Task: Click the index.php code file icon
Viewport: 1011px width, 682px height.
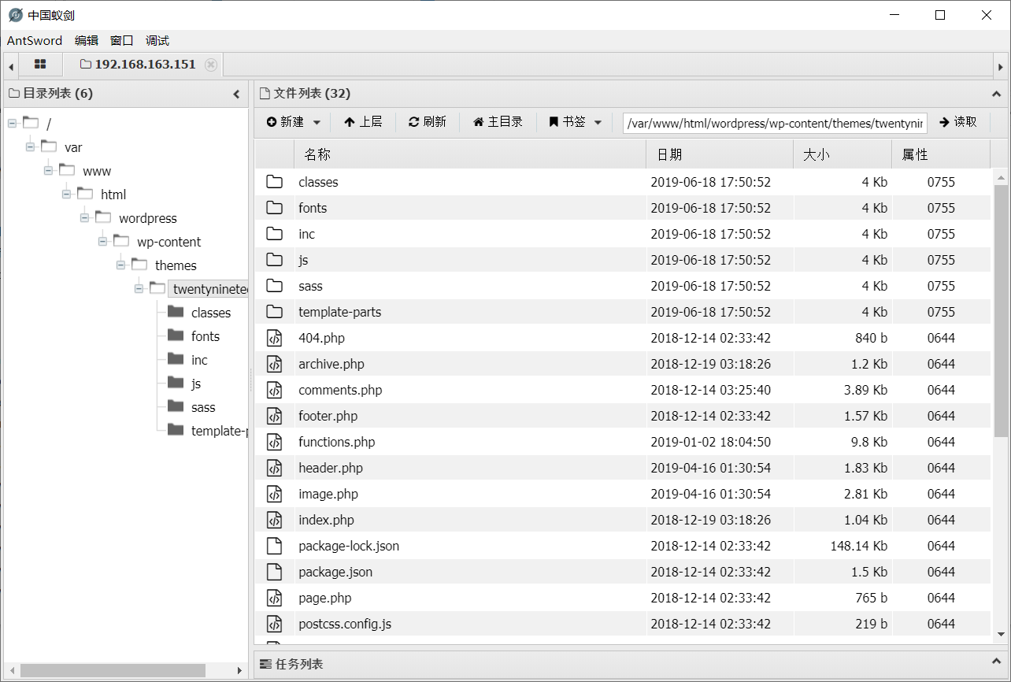Action: (274, 520)
